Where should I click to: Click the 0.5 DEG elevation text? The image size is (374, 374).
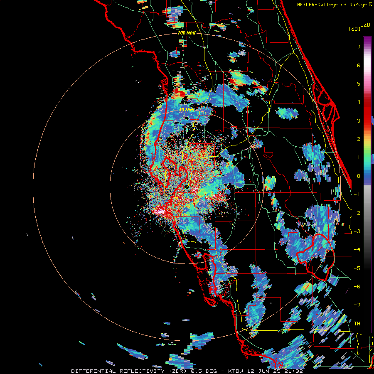(204, 371)
